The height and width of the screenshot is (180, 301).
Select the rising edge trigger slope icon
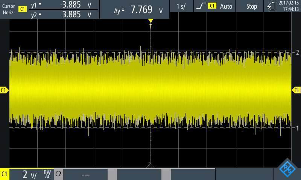[x=201, y=6]
